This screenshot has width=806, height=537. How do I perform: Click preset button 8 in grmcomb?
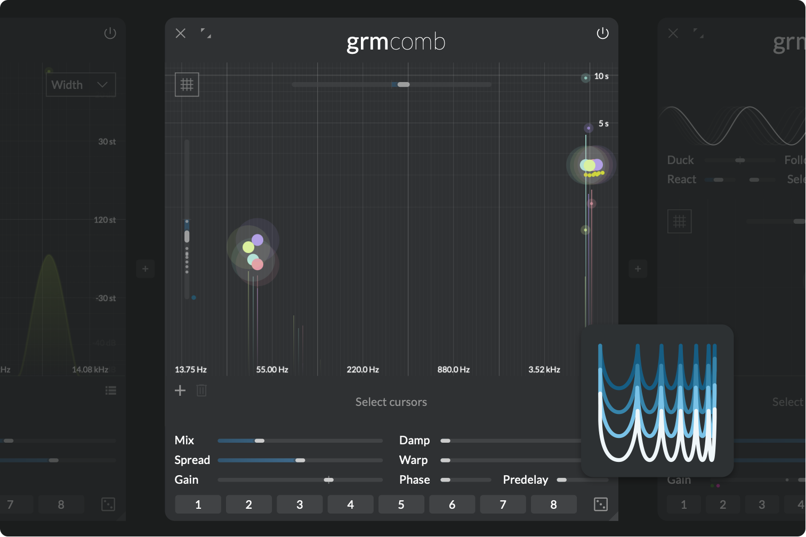tap(553, 505)
